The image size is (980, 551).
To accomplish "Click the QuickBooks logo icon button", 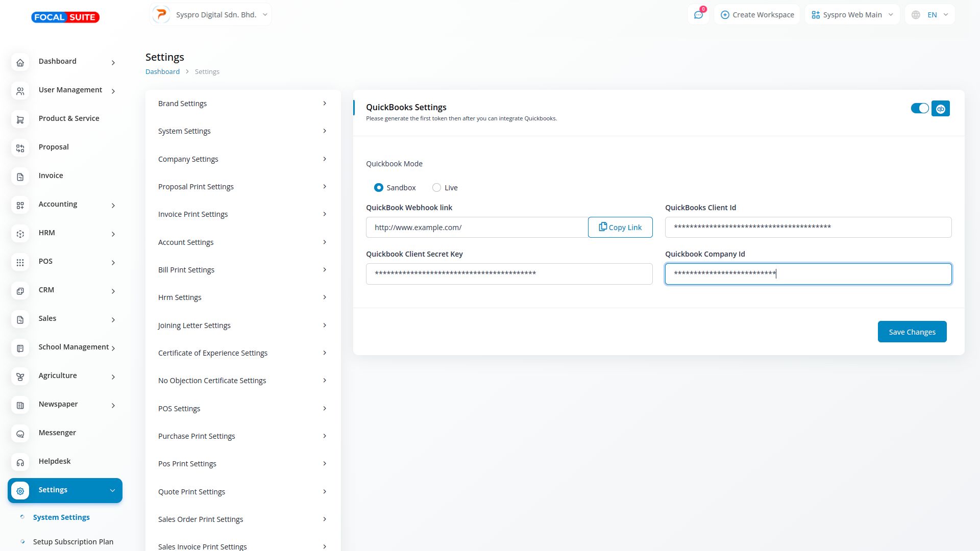I will [x=940, y=109].
